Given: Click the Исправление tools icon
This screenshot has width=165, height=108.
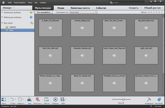Looking at the screenshot, I should (149, 99).
